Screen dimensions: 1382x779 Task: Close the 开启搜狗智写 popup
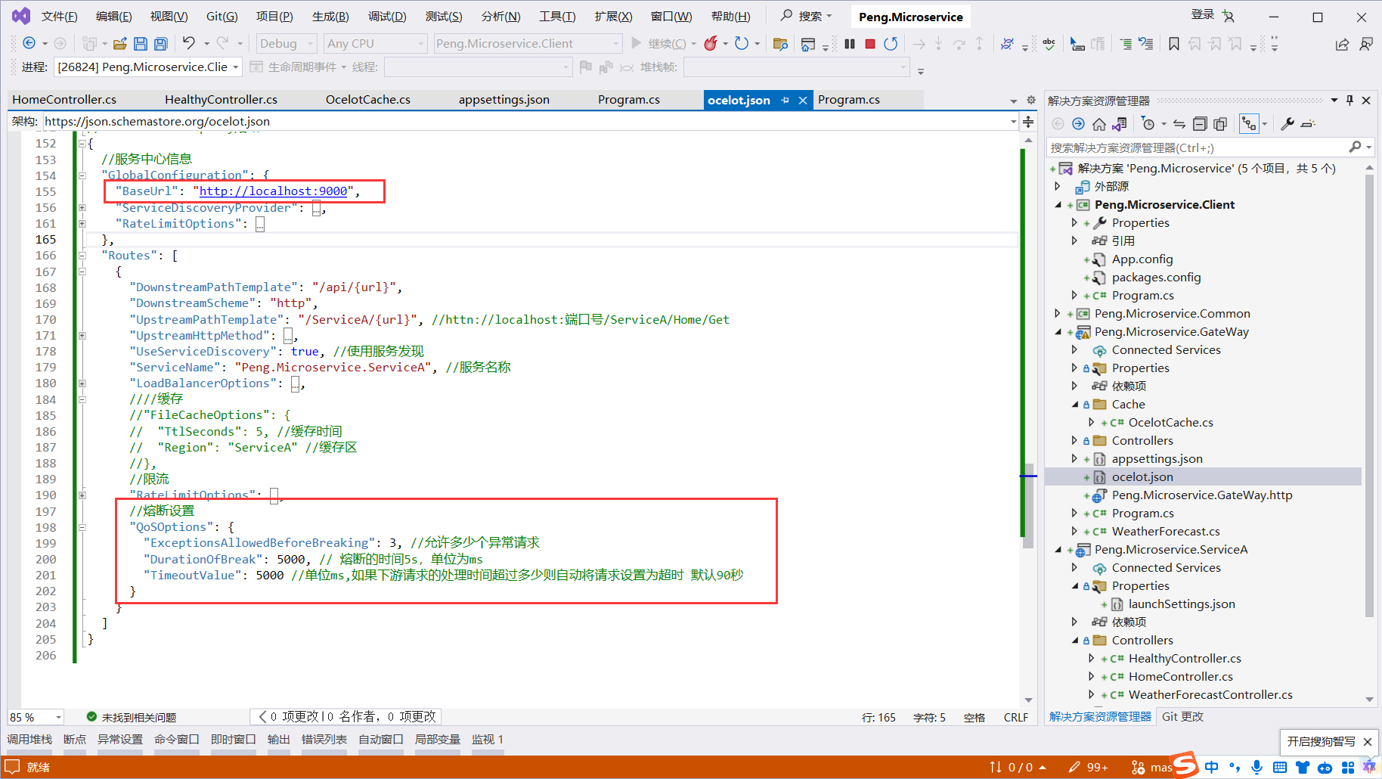pyautogui.click(x=1368, y=742)
